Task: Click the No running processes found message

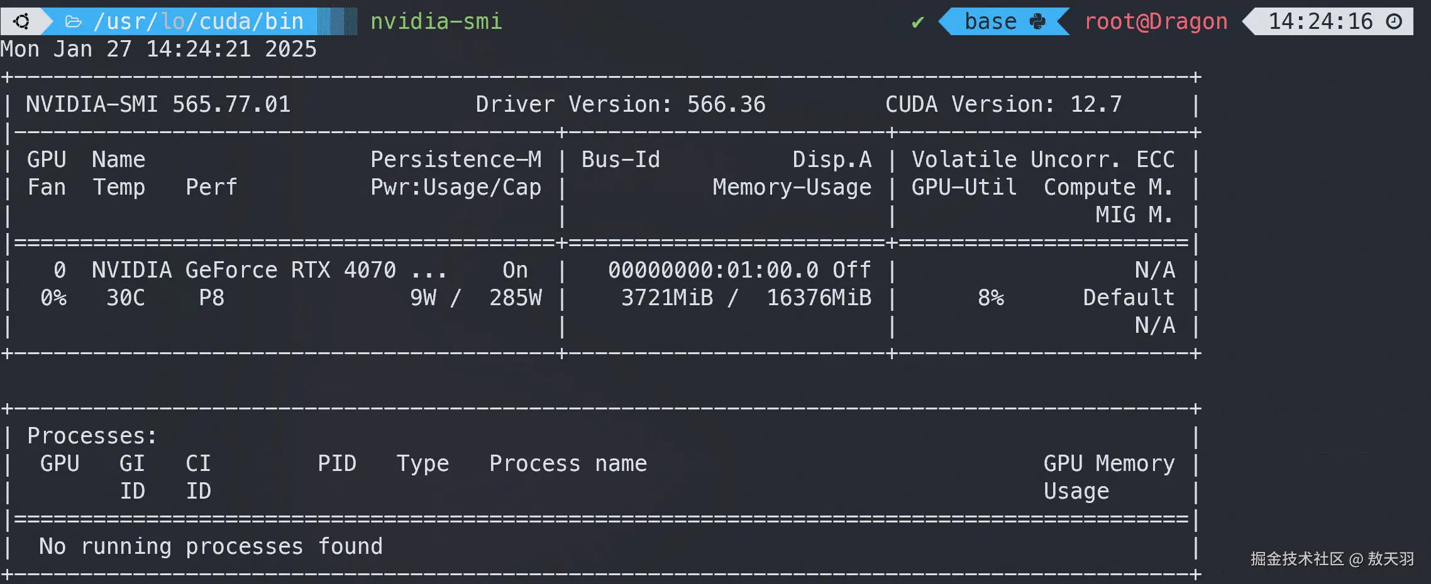Action: pos(211,546)
